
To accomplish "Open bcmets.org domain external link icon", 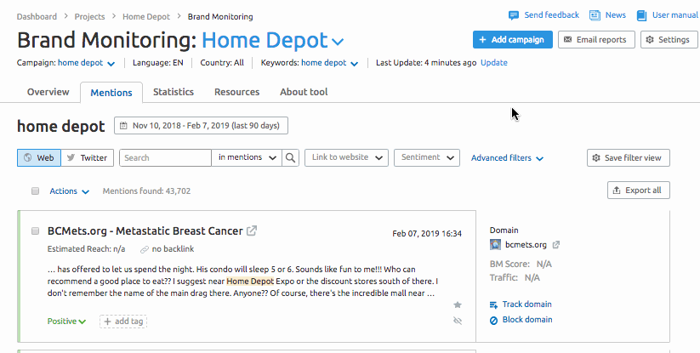I will click(x=555, y=245).
